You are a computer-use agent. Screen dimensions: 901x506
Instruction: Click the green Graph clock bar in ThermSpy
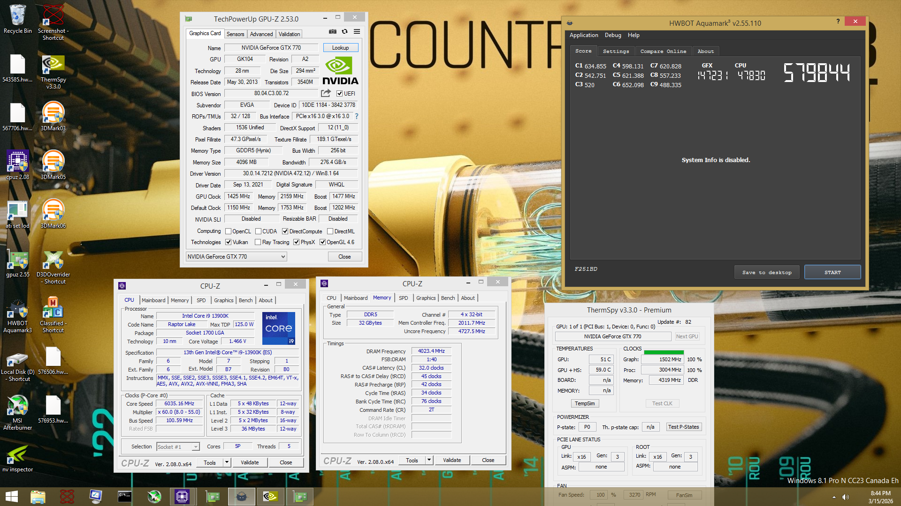tap(664, 352)
